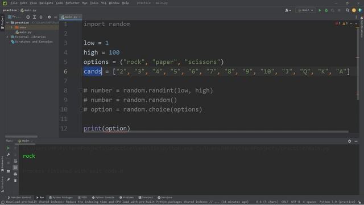Viewport: 364px width, 205px height.
Task: Open the View menu
Action: (x=34, y=3)
